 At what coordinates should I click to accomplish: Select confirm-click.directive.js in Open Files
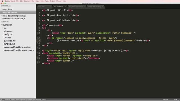(14, 19)
